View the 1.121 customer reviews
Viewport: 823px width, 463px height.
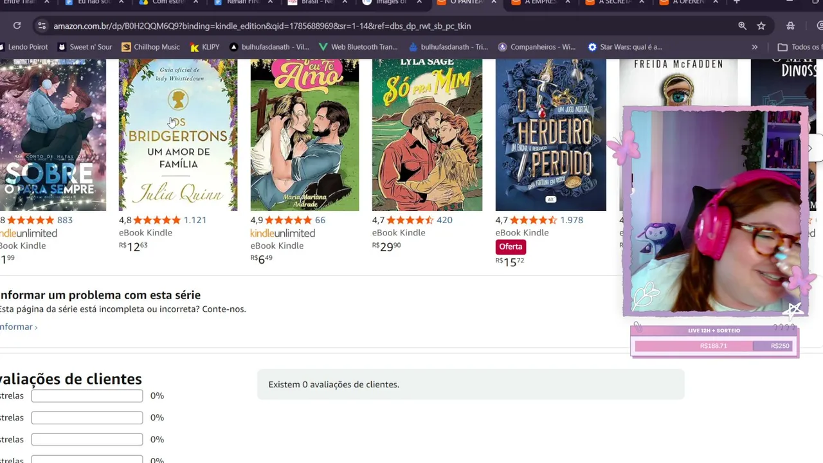195,220
